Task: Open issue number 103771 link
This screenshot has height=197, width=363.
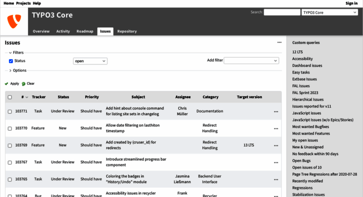Action: [x=21, y=111]
